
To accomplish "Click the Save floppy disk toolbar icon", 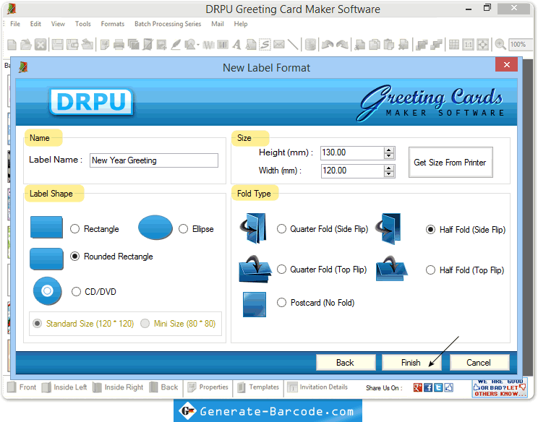I will coord(57,45).
